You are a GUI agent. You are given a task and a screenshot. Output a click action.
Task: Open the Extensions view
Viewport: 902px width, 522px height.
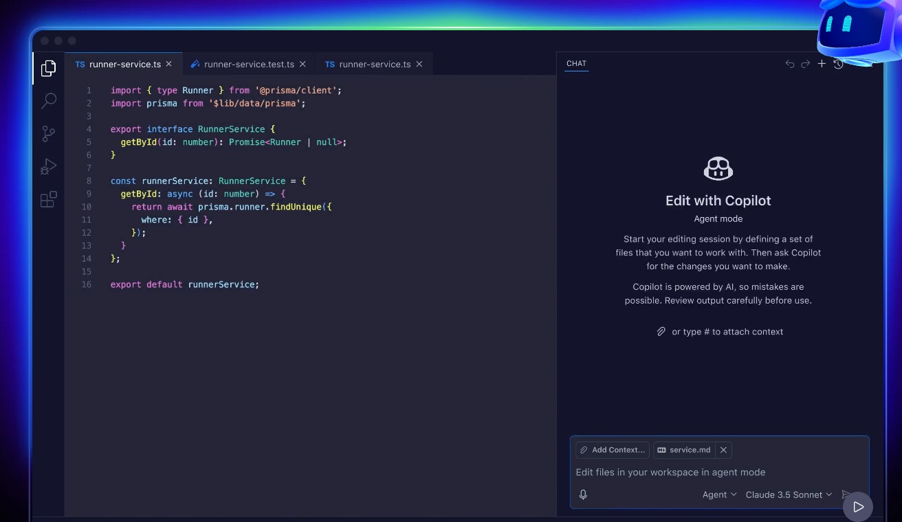coord(48,200)
